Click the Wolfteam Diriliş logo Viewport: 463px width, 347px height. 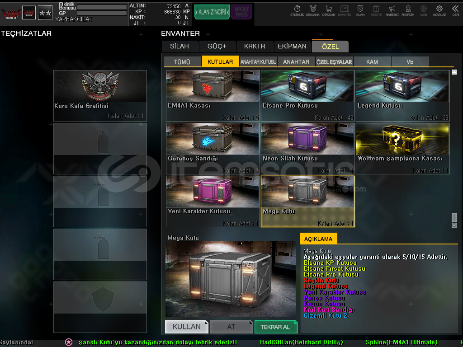pos(11,13)
